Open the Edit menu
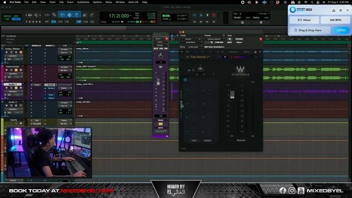The width and height of the screenshot is (352, 198). 34,2
